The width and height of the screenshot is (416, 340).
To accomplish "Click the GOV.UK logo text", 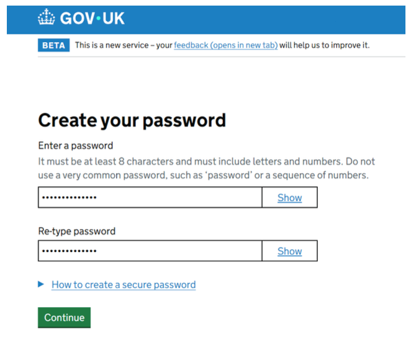I will (92, 18).
